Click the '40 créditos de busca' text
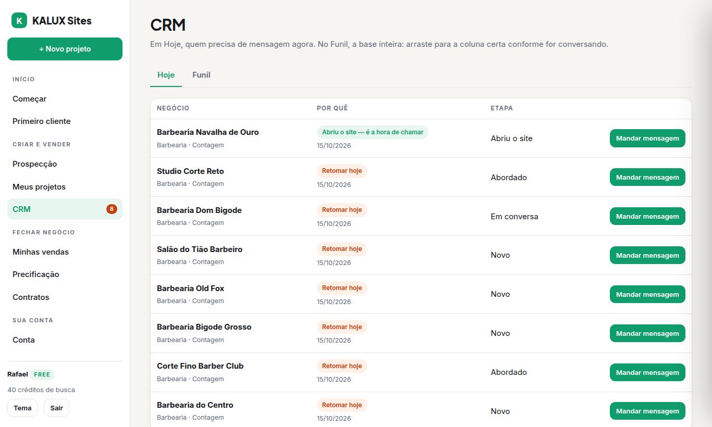The image size is (712, 427). click(x=41, y=390)
